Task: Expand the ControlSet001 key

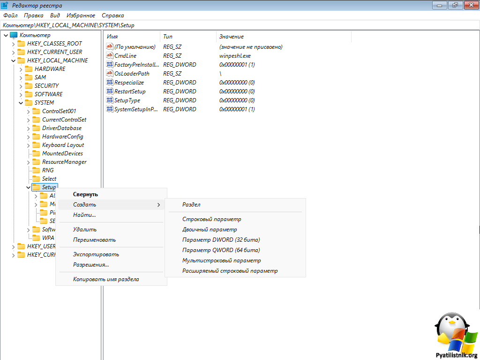Action: point(29,111)
